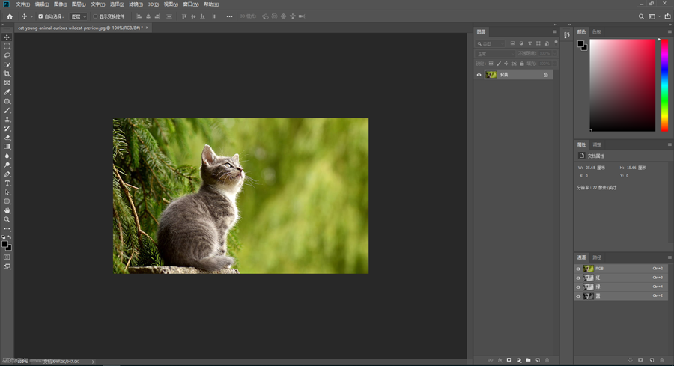Toggle the 自动选择 (Auto-Select) checkbox
This screenshot has width=674, height=366.
(40, 16)
